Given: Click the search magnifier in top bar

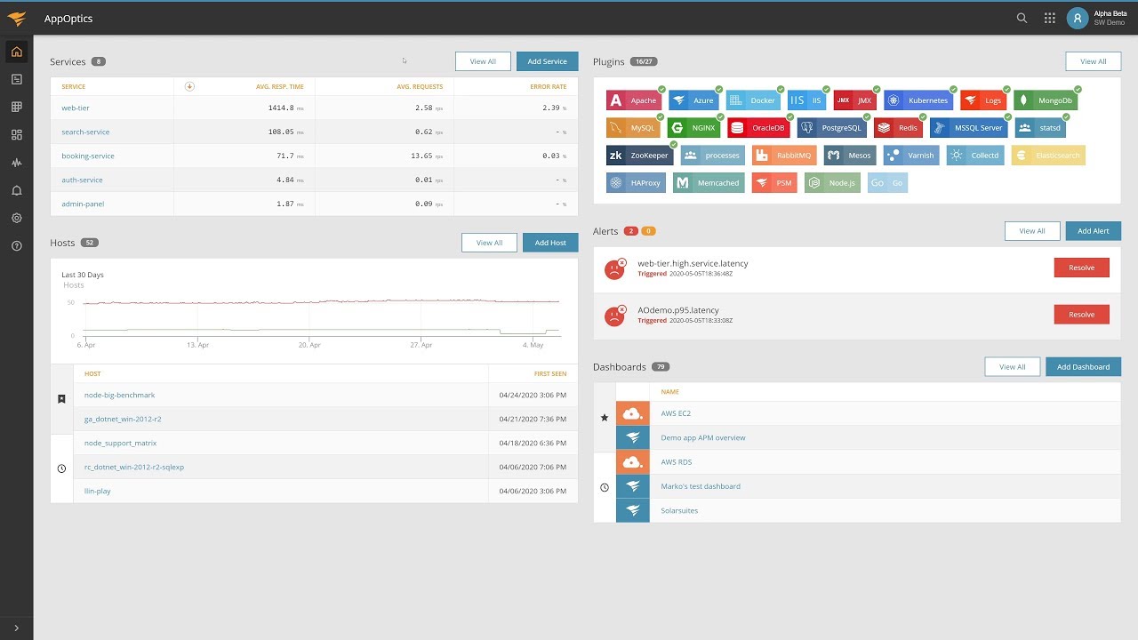Looking at the screenshot, I should point(1022,18).
